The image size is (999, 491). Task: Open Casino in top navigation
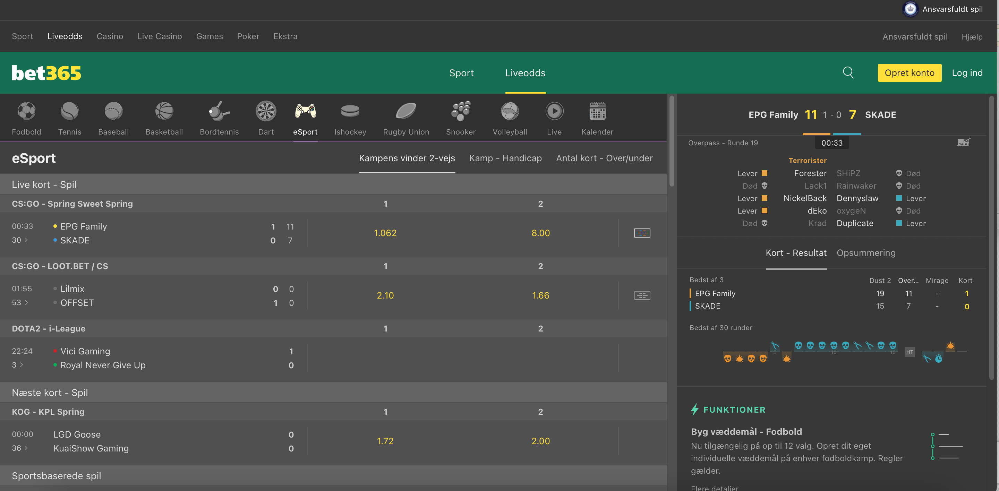[x=110, y=36]
